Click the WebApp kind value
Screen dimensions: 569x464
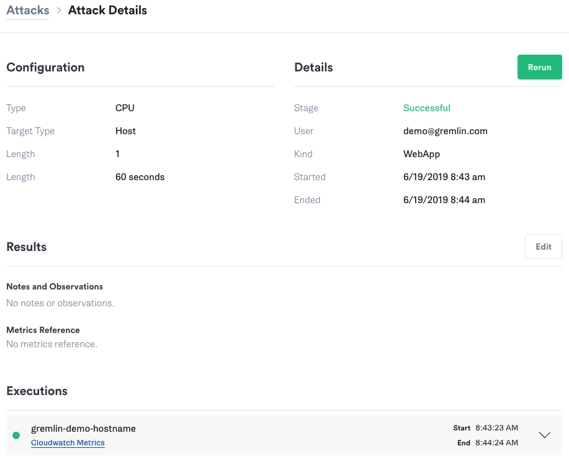coord(421,154)
